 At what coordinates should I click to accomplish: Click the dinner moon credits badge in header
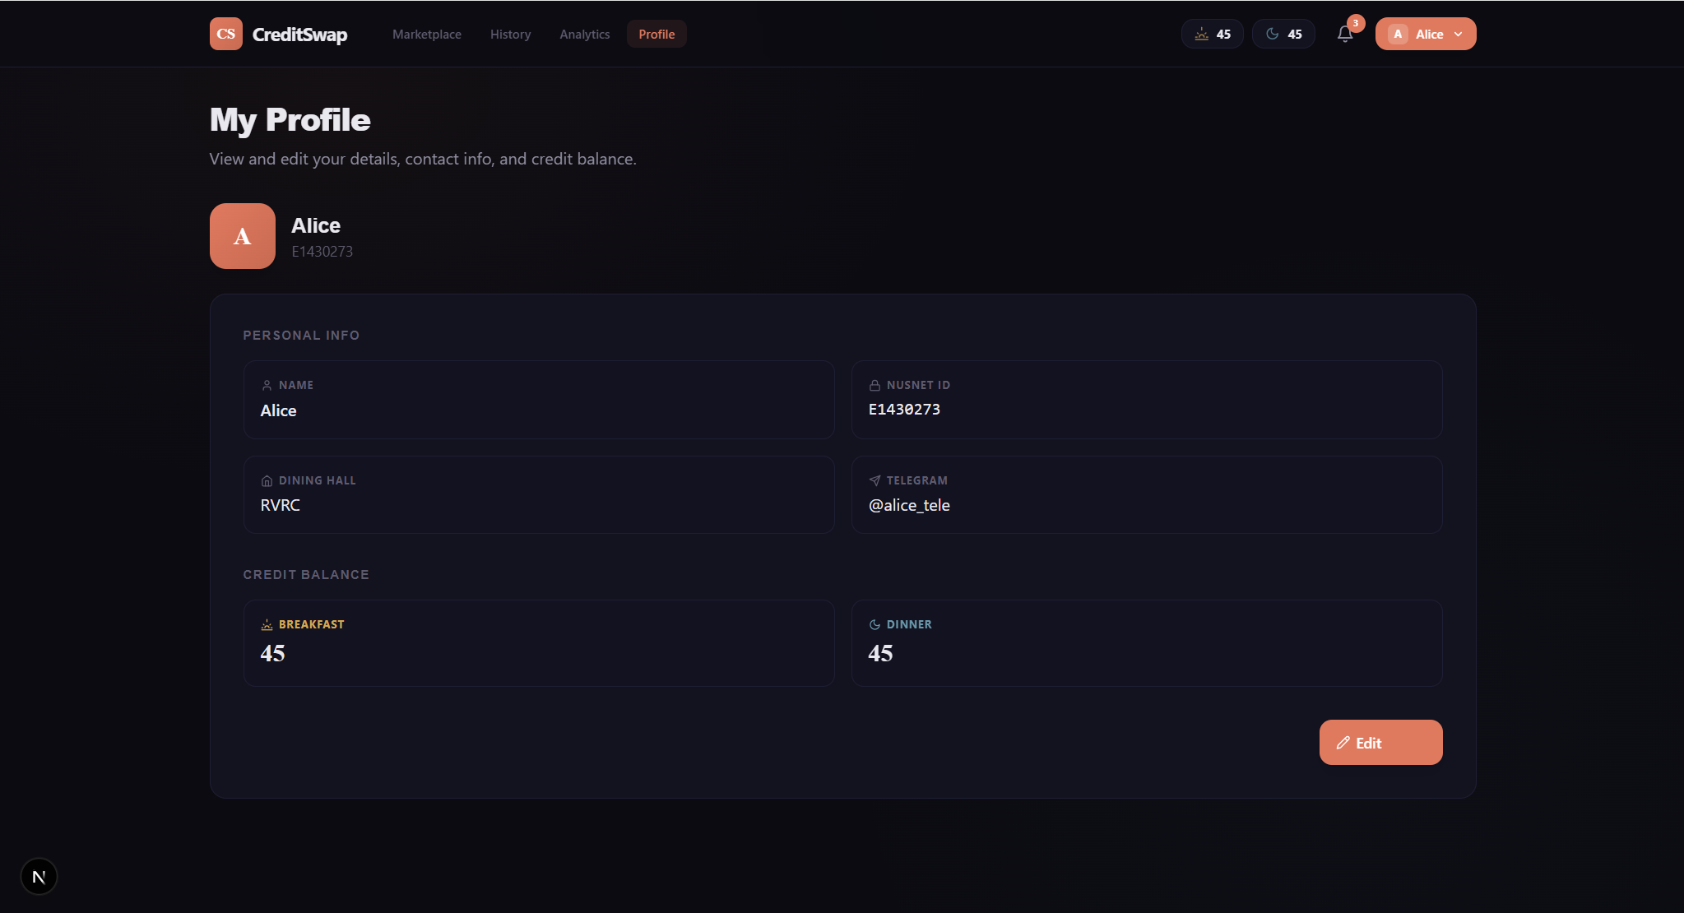pos(1283,34)
